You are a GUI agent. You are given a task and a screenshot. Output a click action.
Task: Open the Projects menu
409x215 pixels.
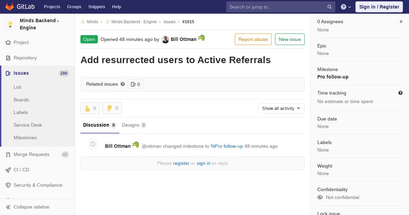[52, 7]
